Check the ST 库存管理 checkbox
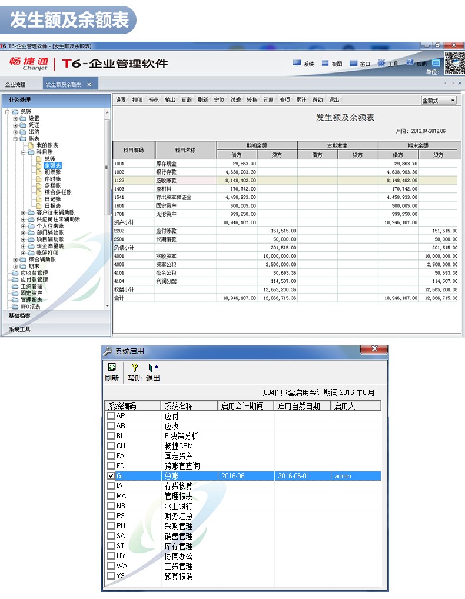 [111, 545]
